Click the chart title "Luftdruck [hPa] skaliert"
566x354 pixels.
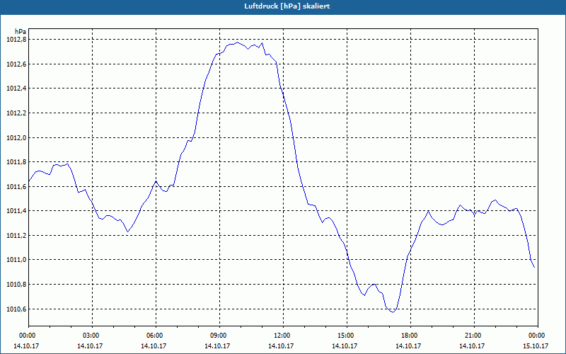click(x=287, y=6)
